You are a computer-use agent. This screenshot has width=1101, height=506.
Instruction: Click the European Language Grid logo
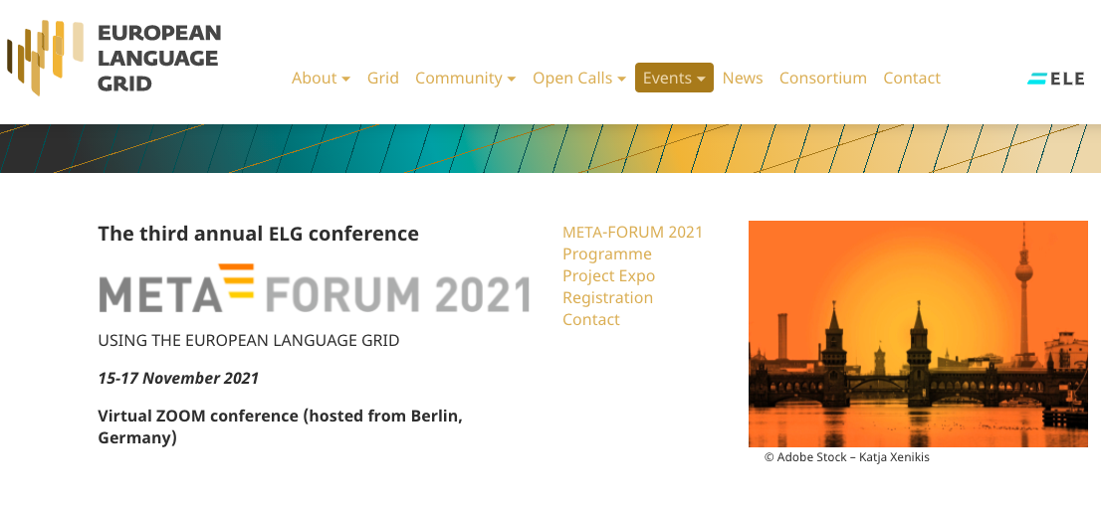113,59
